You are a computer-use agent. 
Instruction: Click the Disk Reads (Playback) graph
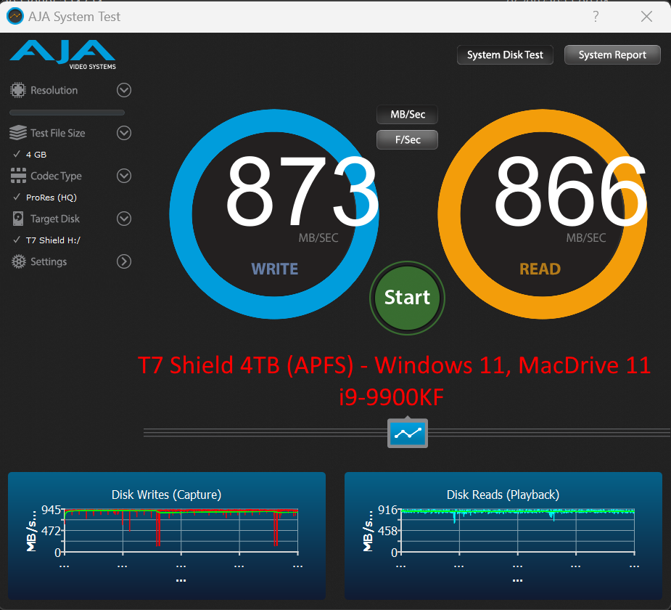point(503,535)
